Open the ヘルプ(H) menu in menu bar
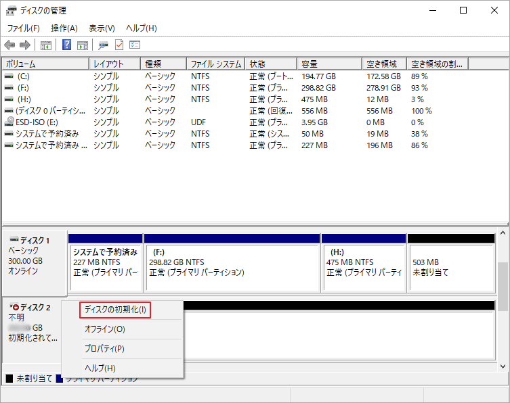The image size is (510, 403). click(142, 28)
